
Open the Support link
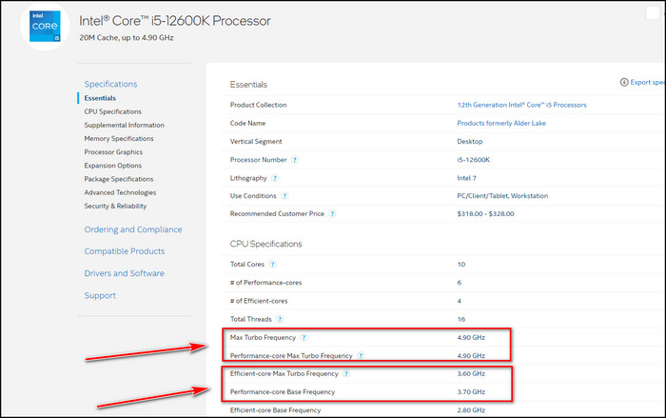100,295
